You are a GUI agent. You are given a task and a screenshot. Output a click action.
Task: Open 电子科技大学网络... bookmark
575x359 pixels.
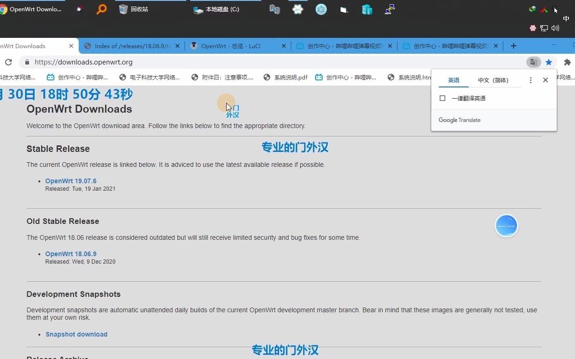click(x=150, y=77)
